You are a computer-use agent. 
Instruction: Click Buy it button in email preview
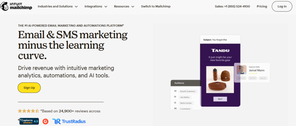(x=220, y=99)
